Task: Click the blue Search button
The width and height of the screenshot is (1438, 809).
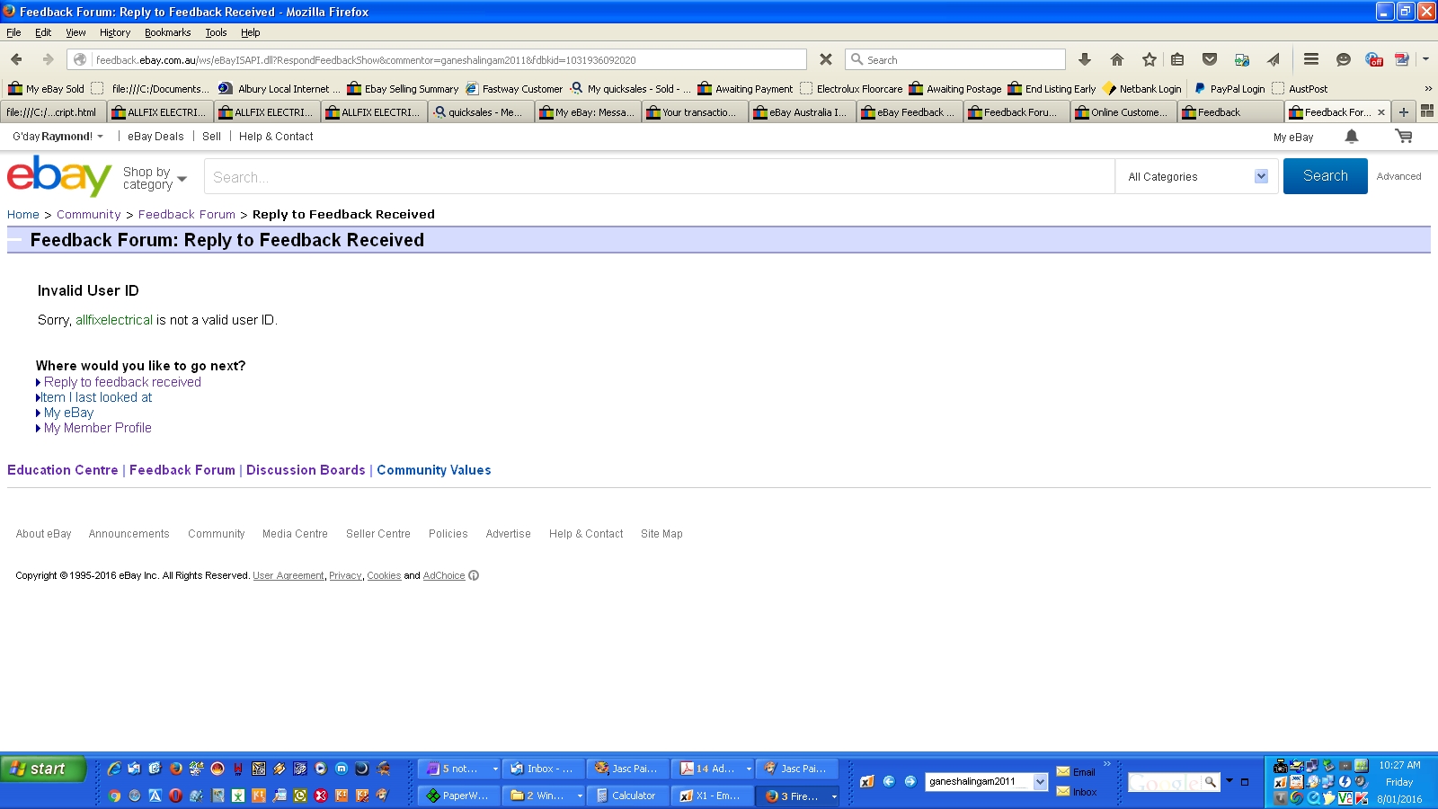Action: [x=1325, y=176]
